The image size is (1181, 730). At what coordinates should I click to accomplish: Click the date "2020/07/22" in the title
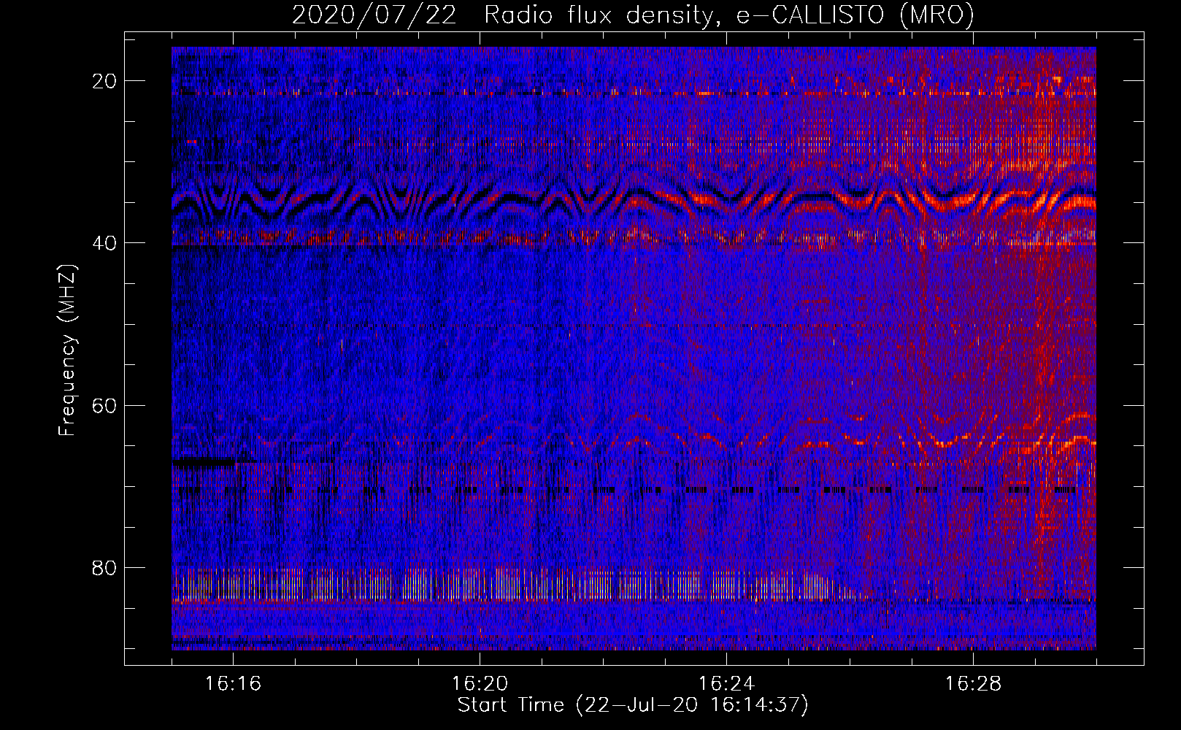pyautogui.click(x=374, y=15)
